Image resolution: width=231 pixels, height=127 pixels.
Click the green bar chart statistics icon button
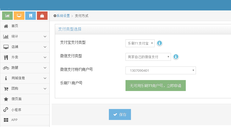coord(7,16)
